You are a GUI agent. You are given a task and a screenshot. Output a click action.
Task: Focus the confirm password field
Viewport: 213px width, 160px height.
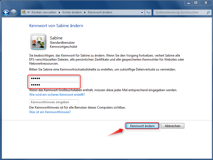pos(54,85)
